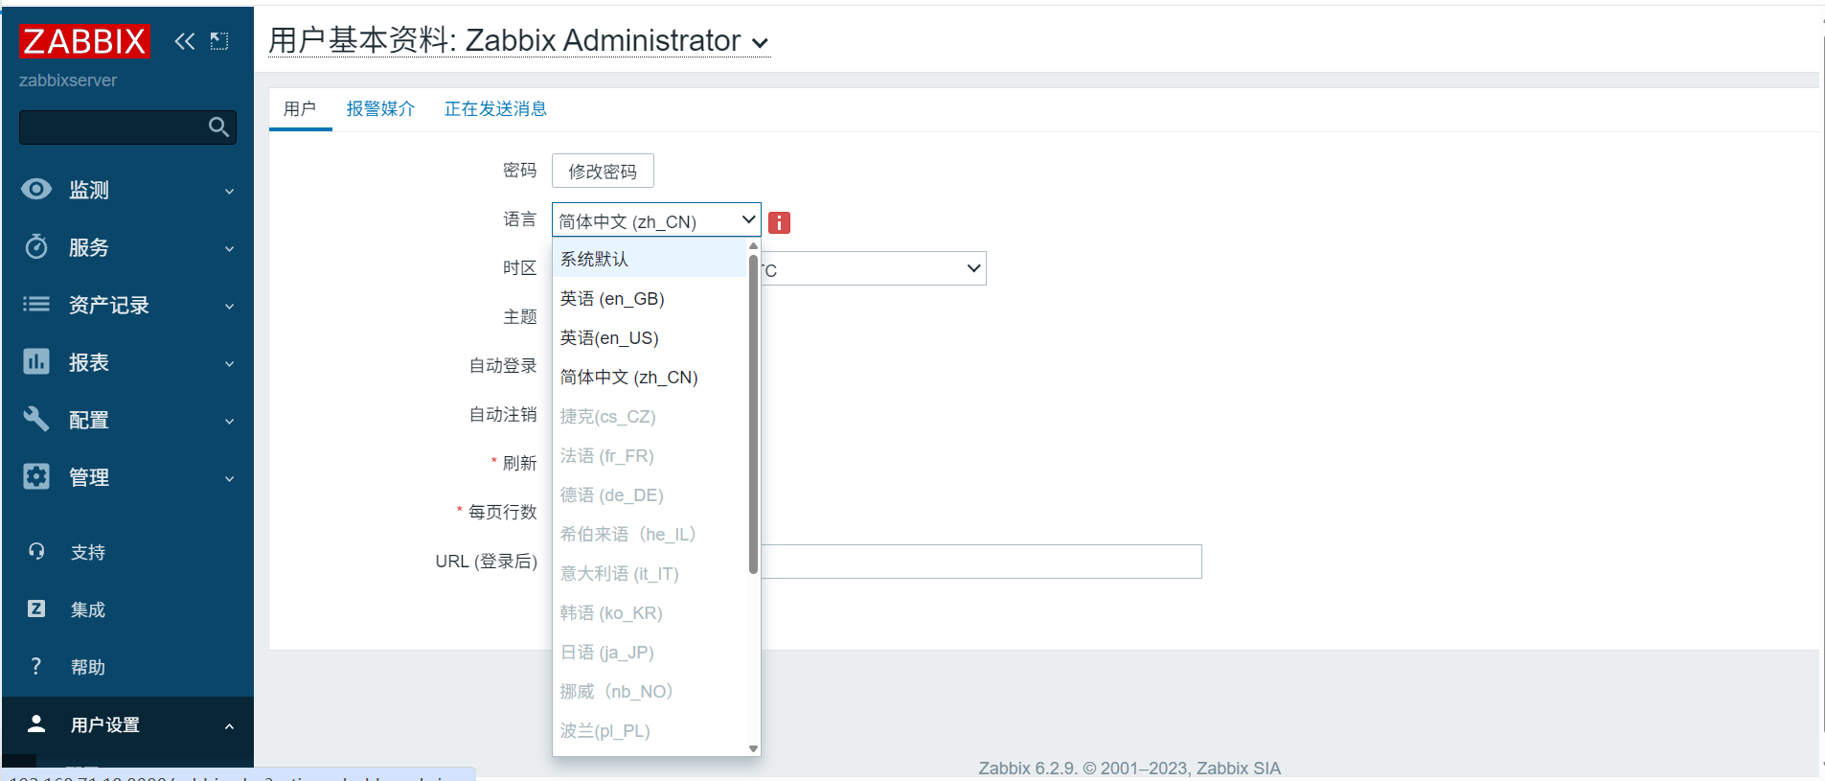This screenshot has height=781, width=1825.
Task: Click the Integrations Z icon
Action: [36, 609]
